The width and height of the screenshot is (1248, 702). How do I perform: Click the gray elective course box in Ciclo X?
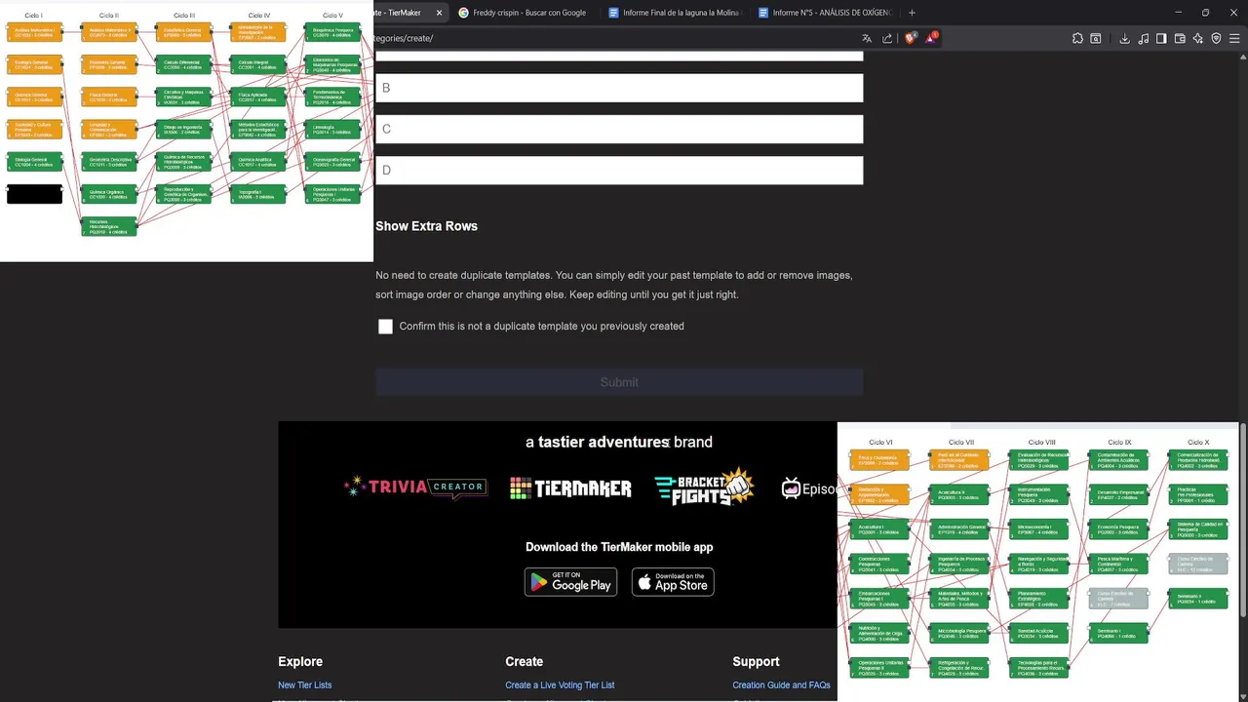[1198, 563]
